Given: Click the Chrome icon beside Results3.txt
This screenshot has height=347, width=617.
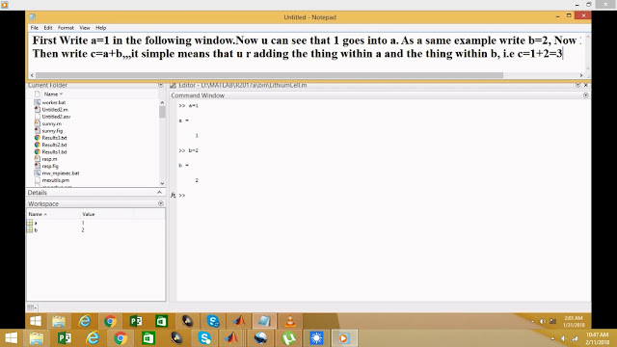Looking at the screenshot, I should click(x=38, y=138).
